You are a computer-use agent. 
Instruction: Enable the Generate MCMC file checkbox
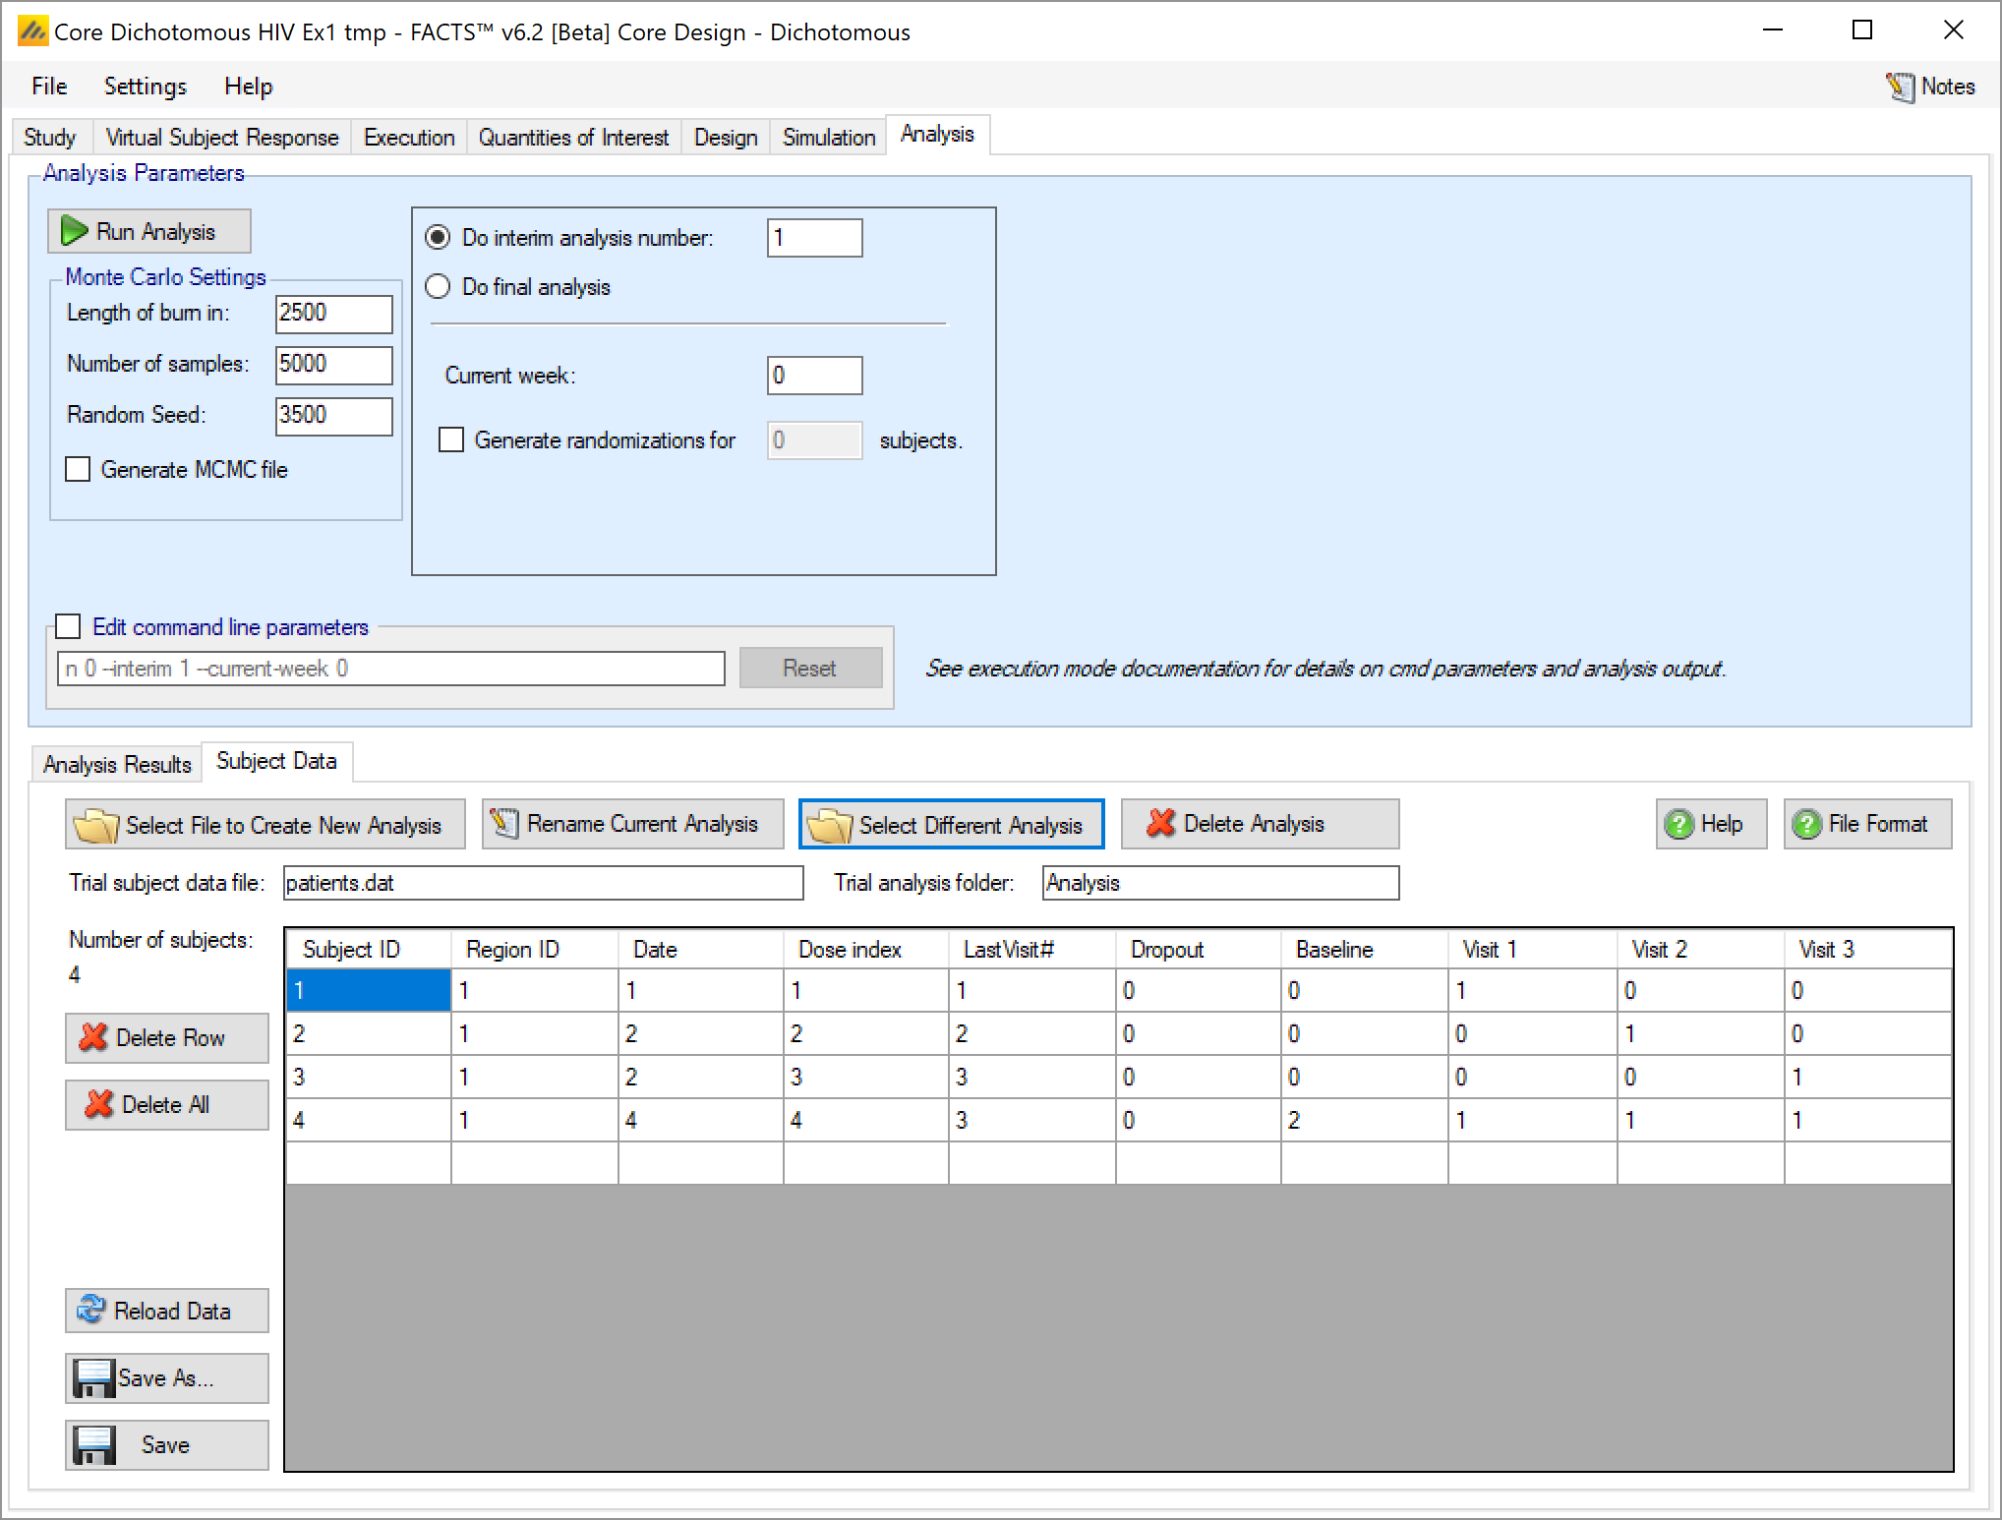[x=78, y=469]
